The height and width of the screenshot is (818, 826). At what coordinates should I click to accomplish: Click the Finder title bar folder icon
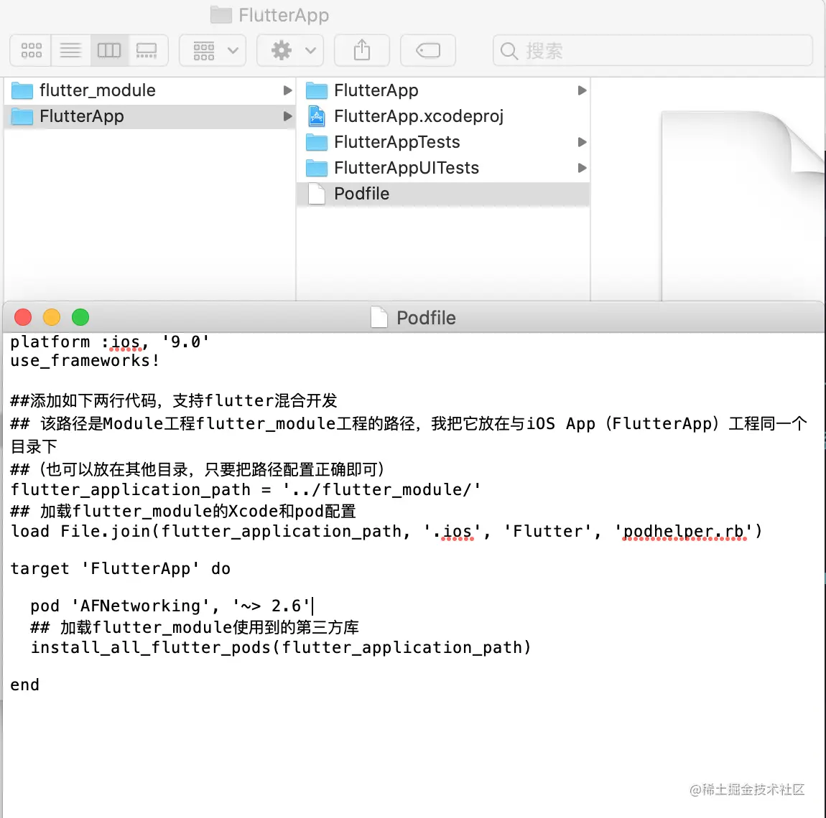point(221,15)
